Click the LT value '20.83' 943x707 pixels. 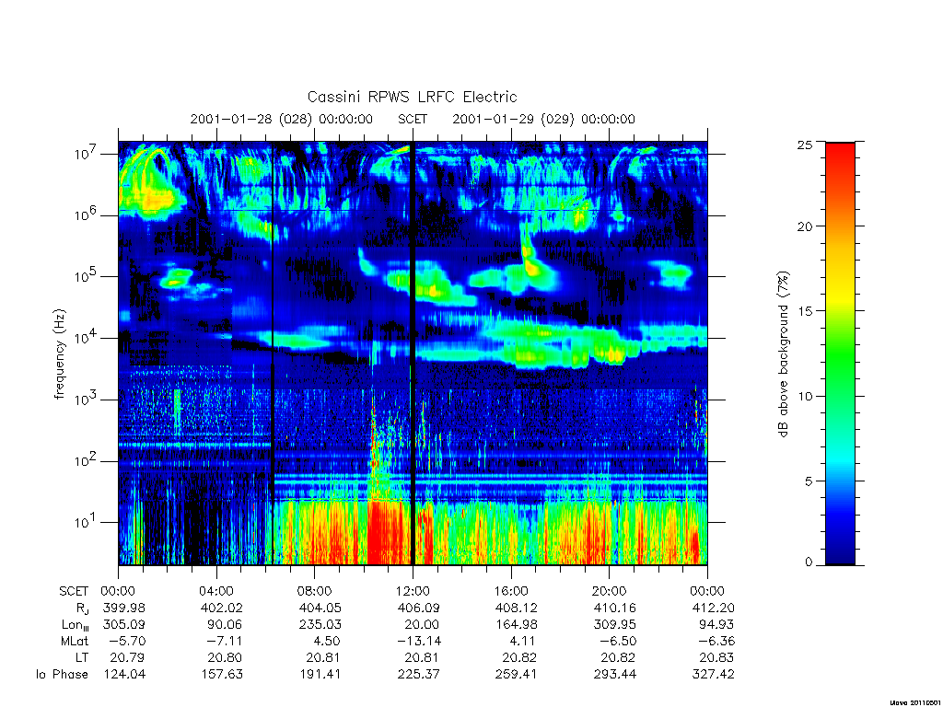point(716,657)
